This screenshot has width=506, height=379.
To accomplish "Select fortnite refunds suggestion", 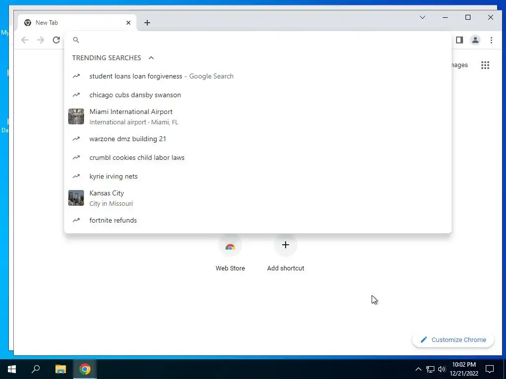I will point(258,220).
